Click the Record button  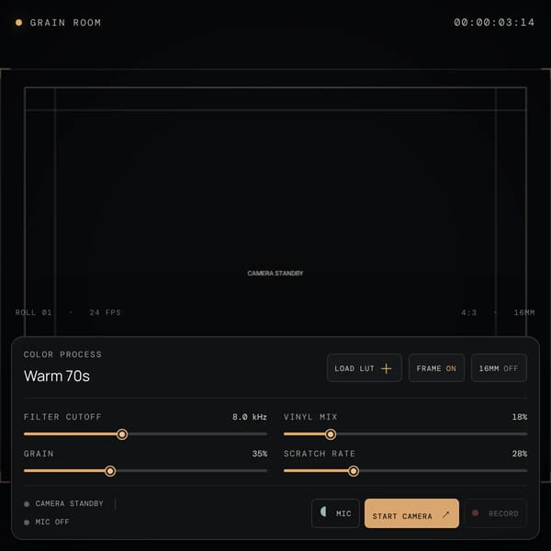pos(496,513)
